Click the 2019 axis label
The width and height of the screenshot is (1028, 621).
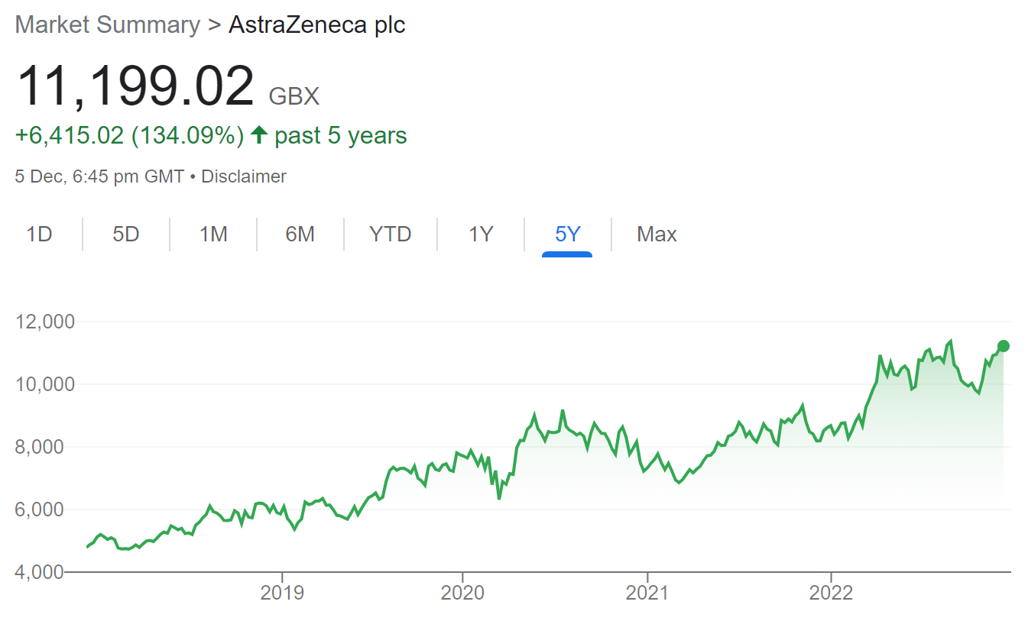click(x=282, y=593)
